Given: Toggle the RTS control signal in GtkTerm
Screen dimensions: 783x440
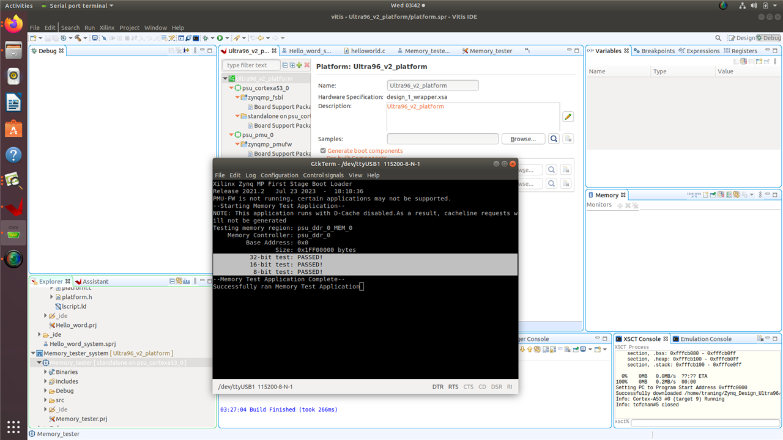Looking at the screenshot, I should click(453, 387).
